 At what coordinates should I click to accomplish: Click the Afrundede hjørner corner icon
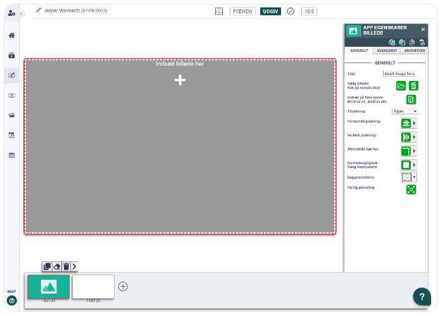[x=406, y=151]
